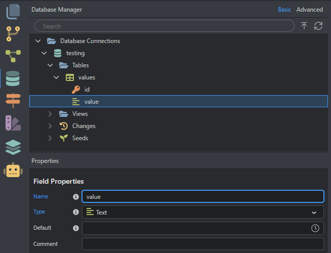Viewport: 331px width, 253px height.
Task: Expand the Seeds node
Action: click(x=50, y=138)
